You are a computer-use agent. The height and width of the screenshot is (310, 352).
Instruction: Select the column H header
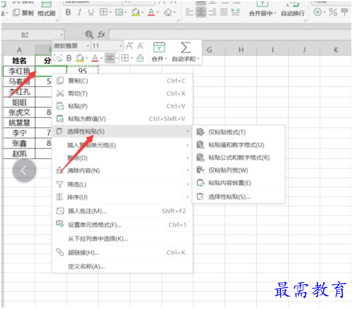tap(241, 50)
